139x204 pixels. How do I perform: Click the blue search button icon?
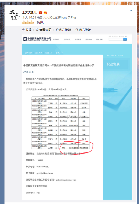[x=125, y=39]
